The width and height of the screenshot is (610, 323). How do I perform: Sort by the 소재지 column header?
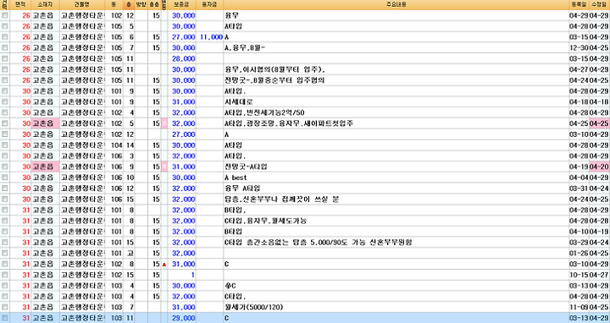(x=45, y=5)
